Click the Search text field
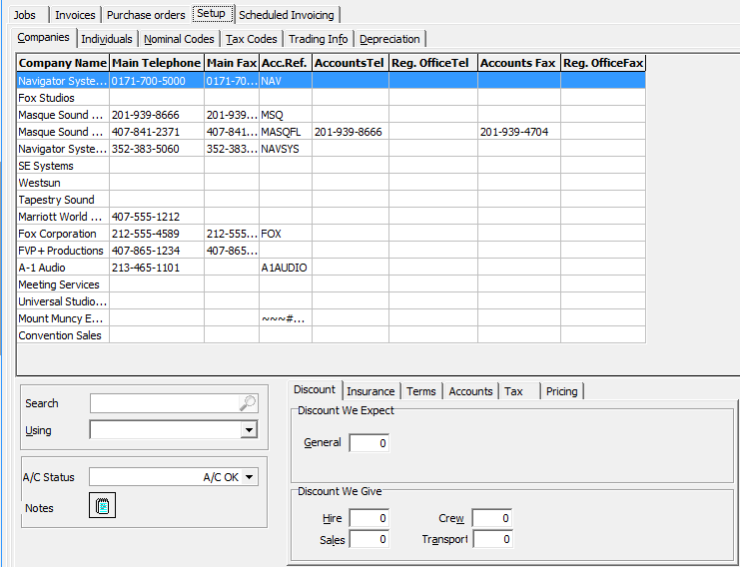 click(x=165, y=403)
